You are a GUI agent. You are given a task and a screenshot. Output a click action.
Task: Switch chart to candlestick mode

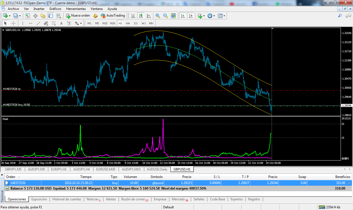click(141, 16)
